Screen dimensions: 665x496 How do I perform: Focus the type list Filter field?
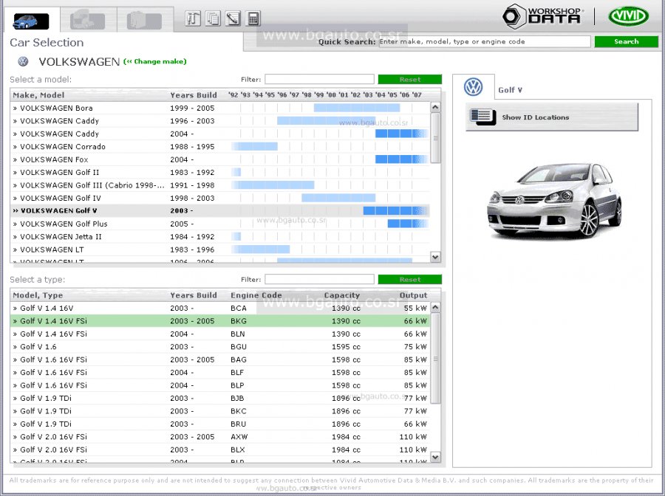pos(319,280)
